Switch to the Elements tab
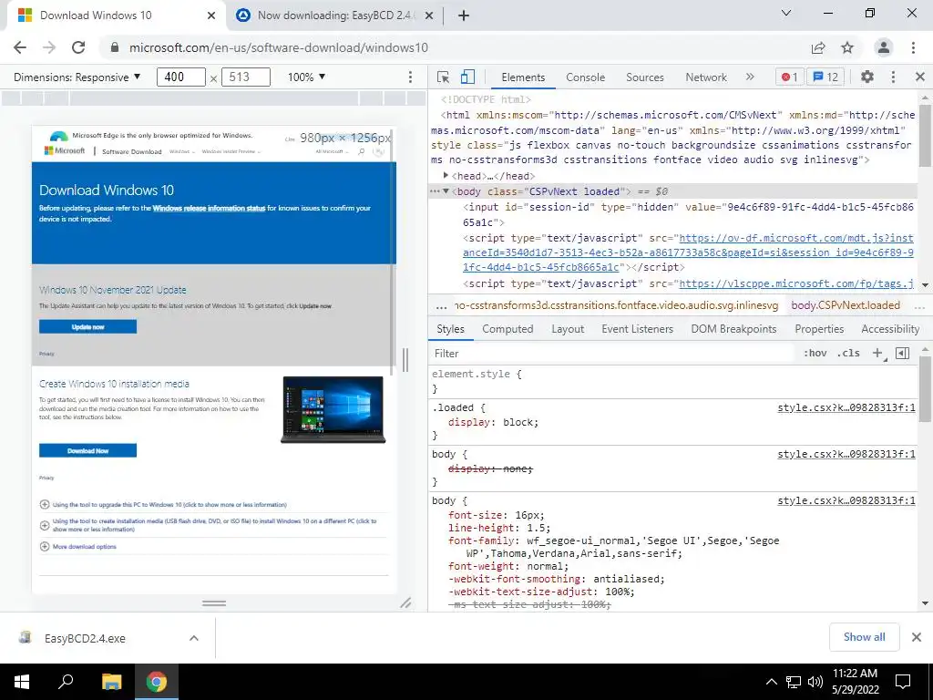Viewport: 933px width, 700px height. pyautogui.click(x=523, y=77)
